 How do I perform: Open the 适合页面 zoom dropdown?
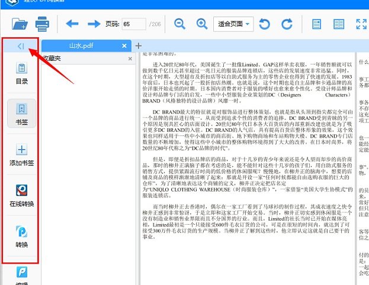point(233,24)
